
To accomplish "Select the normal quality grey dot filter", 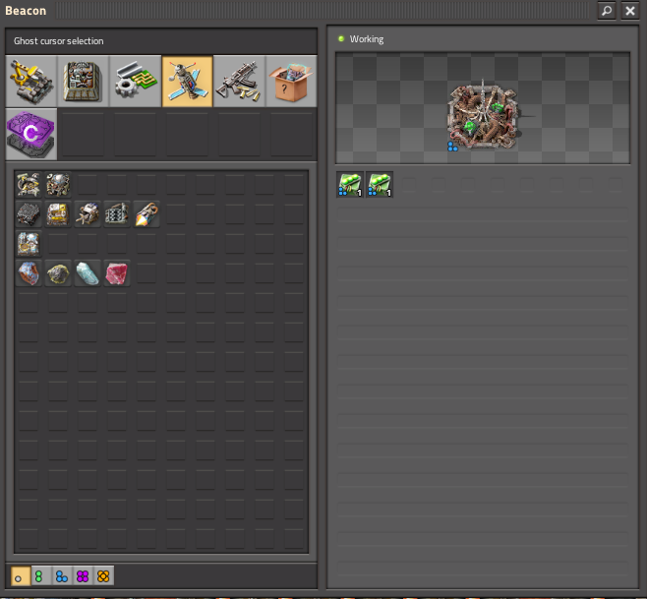I will 21,576.
